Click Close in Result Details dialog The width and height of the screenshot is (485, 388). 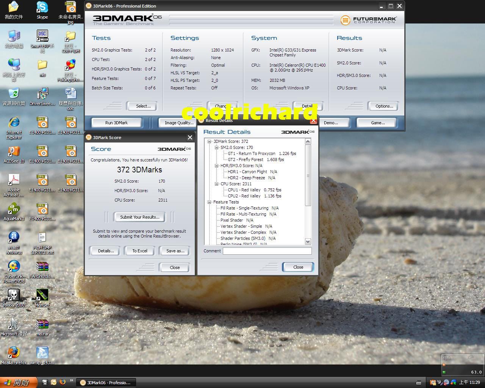pyautogui.click(x=298, y=267)
